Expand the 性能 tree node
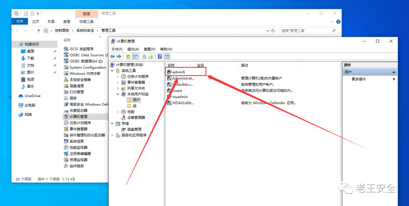 tap(118, 112)
